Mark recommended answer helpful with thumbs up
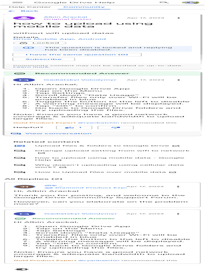Viewport: 205px width, 273px height. pyautogui.click(x=74, y=128)
